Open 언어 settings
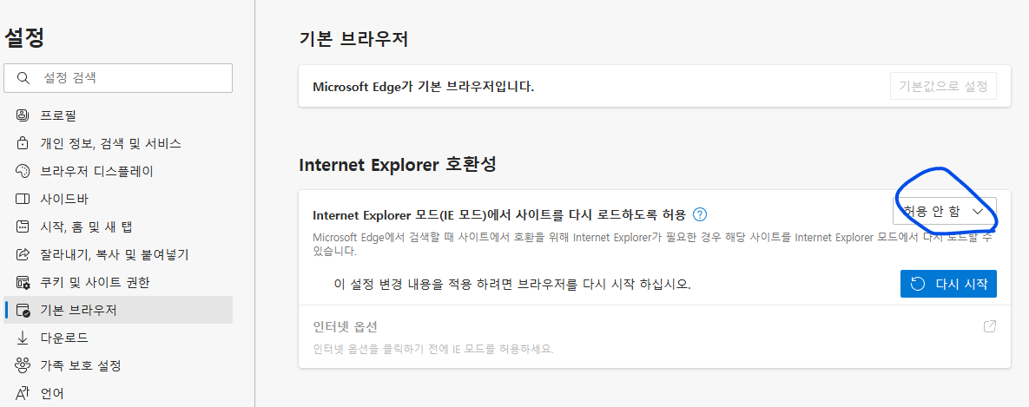This screenshot has height=407, width=1029. coord(118,392)
